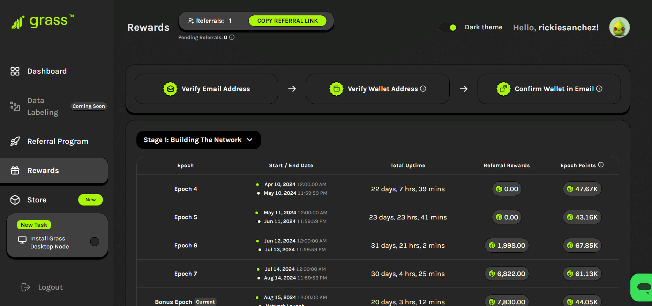Select the Rewards menu item
The image size is (652, 306).
tap(54, 171)
